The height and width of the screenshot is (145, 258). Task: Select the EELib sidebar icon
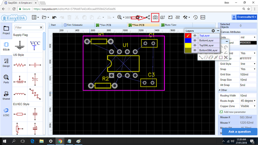(6, 46)
